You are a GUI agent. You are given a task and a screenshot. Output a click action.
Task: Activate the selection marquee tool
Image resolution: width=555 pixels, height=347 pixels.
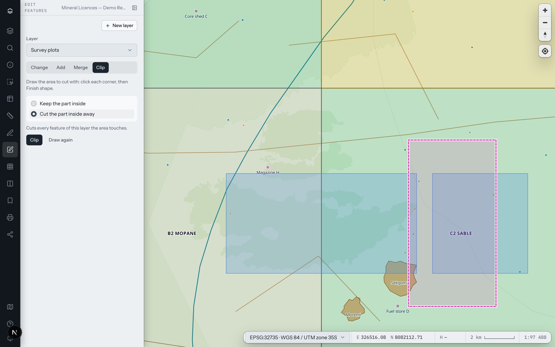pos(10,82)
